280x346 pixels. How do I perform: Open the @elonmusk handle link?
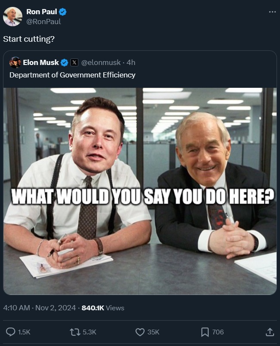101,63
